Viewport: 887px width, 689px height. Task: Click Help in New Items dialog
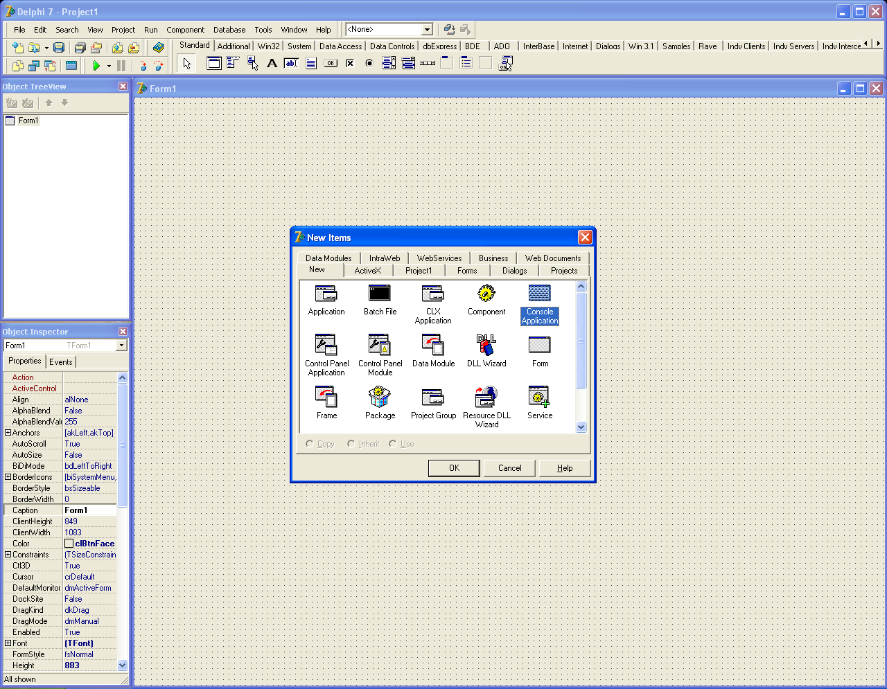pos(565,468)
